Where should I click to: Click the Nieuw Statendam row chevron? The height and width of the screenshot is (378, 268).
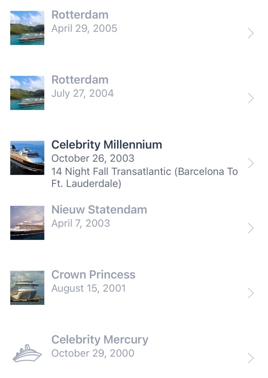click(251, 228)
